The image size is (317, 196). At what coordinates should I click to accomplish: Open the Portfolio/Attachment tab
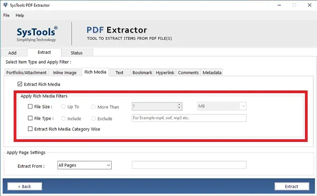[x=26, y=72]
